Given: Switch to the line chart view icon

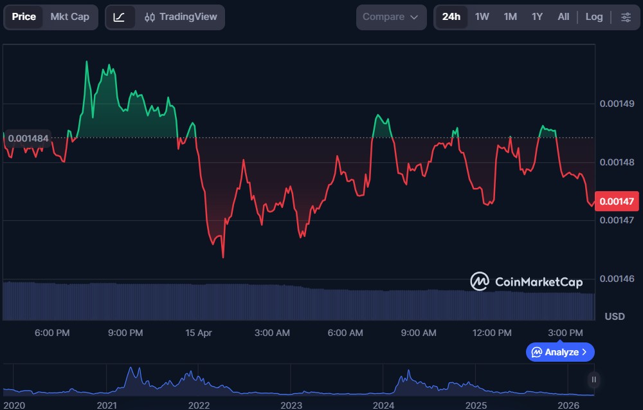Looking at the screenshot, I should pos(120,17).
